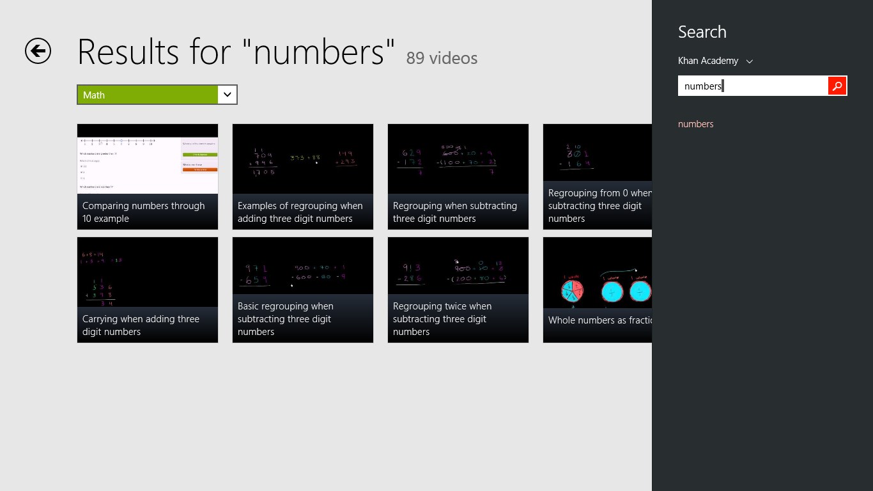This screenshot has width=873, height=491.
Task: Click the Search panel title
Action: point(702,31)
